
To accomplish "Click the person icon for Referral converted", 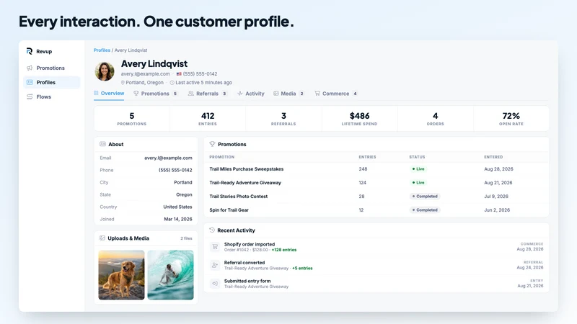I will click(215, 265).
